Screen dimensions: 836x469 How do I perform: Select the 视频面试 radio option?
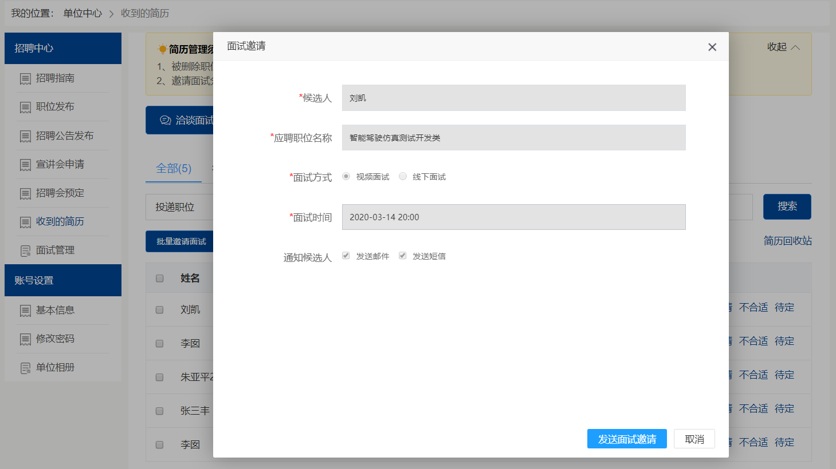pyautogui.click(x=346, y=176)
